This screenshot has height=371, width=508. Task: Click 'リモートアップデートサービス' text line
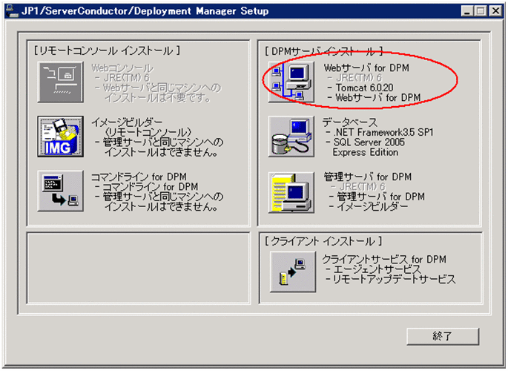395,279
